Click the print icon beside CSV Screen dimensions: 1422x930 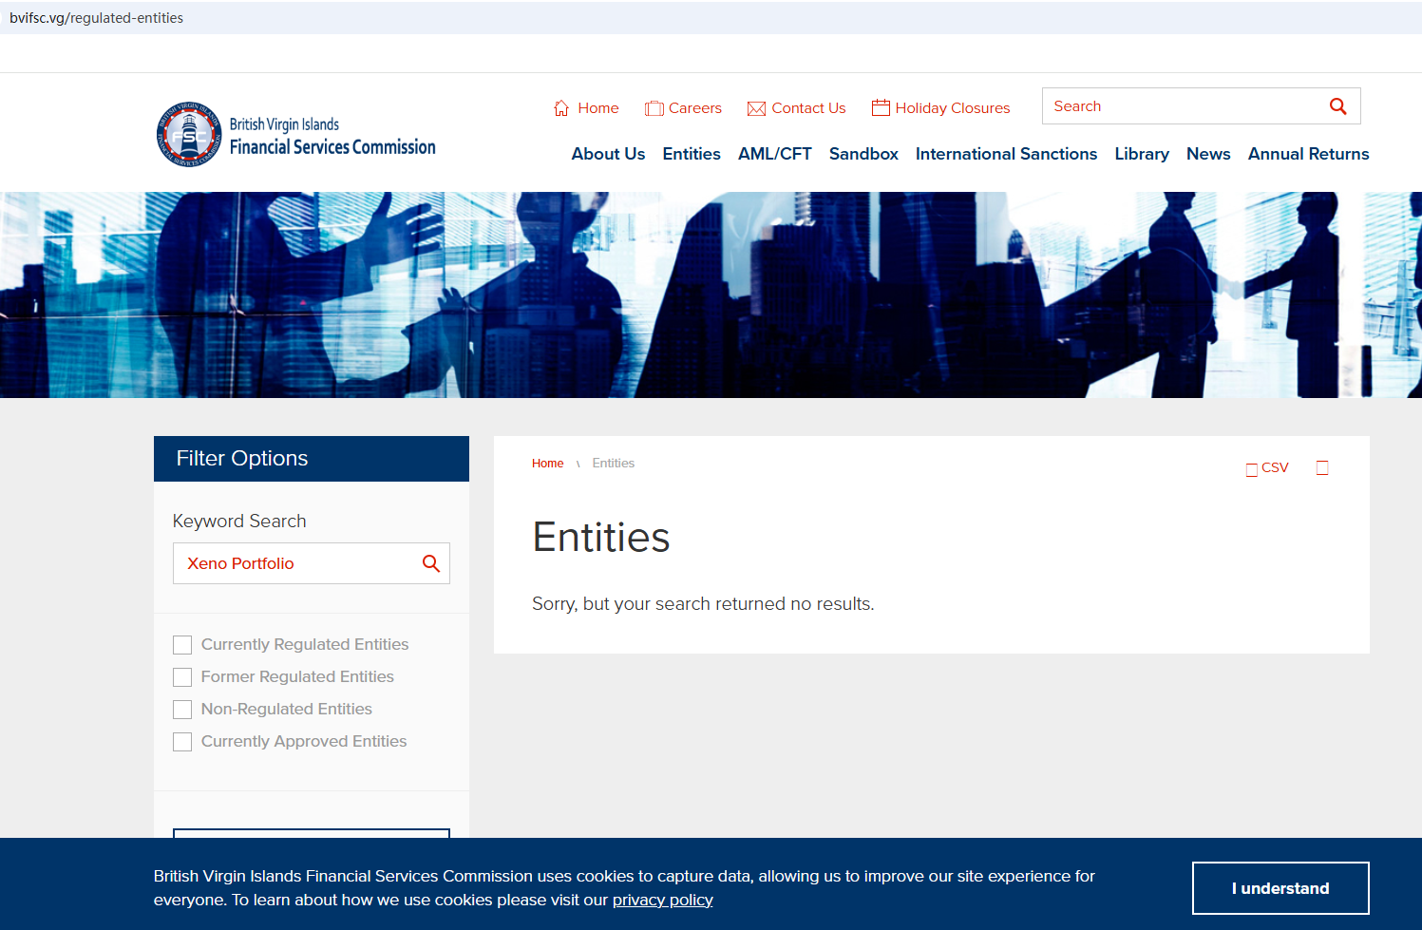pyautogui.click(x=1322, y=467)
